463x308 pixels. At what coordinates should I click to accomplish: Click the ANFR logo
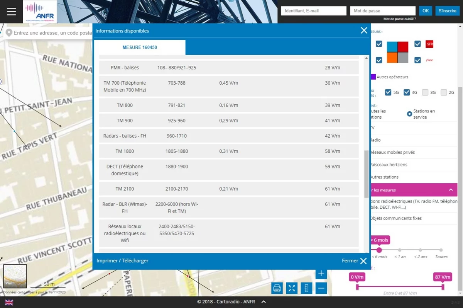click(x=40, y=12)
